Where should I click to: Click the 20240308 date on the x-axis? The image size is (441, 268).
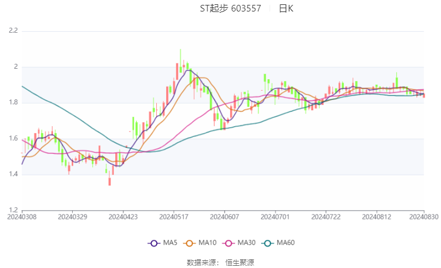pyautogui.click(x=22, y=217)
